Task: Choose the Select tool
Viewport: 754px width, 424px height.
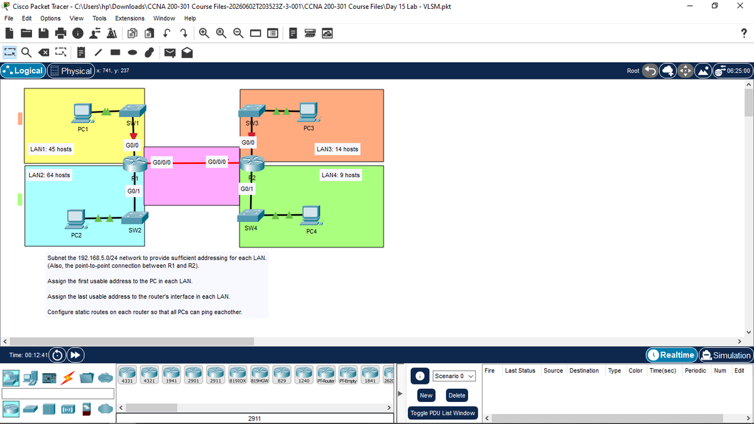Action: (10, 53)
